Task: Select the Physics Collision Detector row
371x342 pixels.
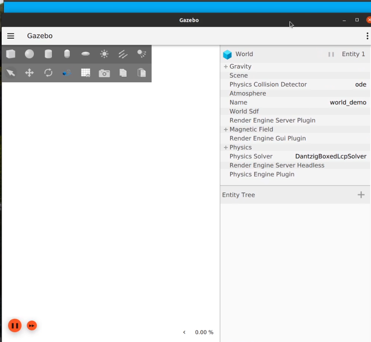Action: pos(295,84)
